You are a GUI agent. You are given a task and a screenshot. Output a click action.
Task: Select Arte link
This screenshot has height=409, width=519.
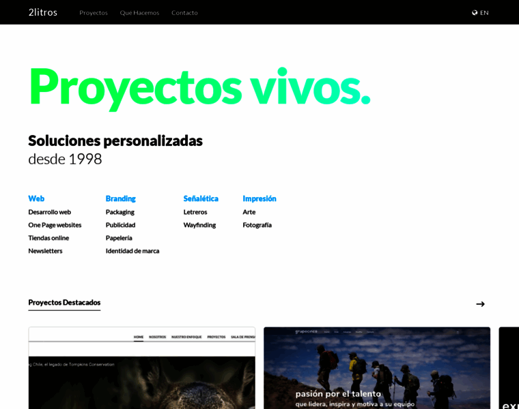point(249,212)
